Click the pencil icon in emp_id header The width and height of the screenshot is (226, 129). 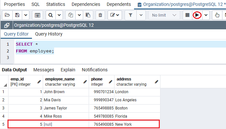tap(39, 82)
